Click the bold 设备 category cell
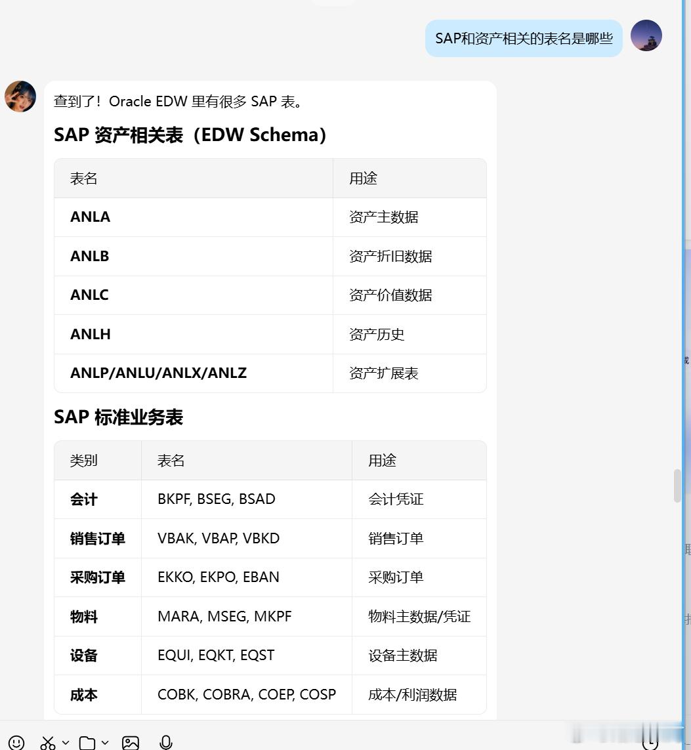The height and width of the screenshot is (750, 691). (x=98, y=656)
